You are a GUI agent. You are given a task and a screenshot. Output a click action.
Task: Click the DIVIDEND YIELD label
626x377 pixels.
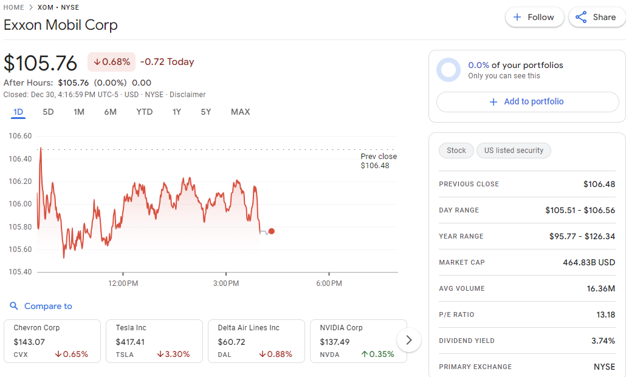pyautogui.click(x=467, y=341)
